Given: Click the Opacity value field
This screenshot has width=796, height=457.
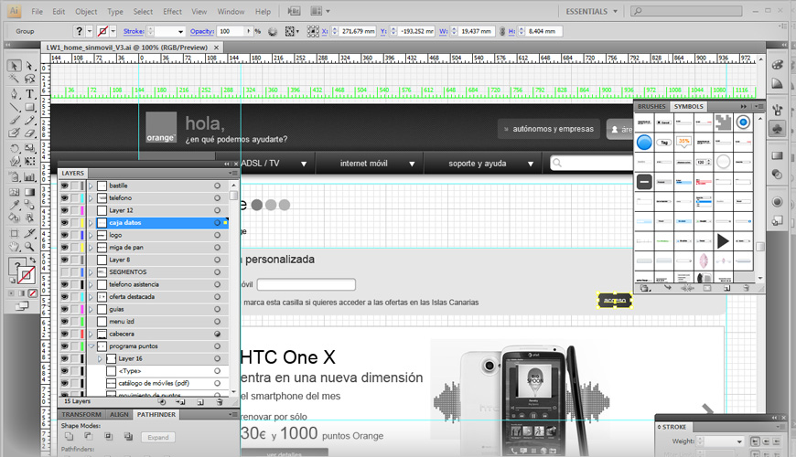Looking at the screenshot, I should [231, 31].
